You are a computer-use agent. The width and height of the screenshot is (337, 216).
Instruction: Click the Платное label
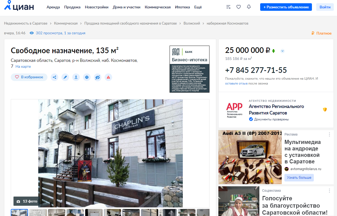[x=321, y=33]
